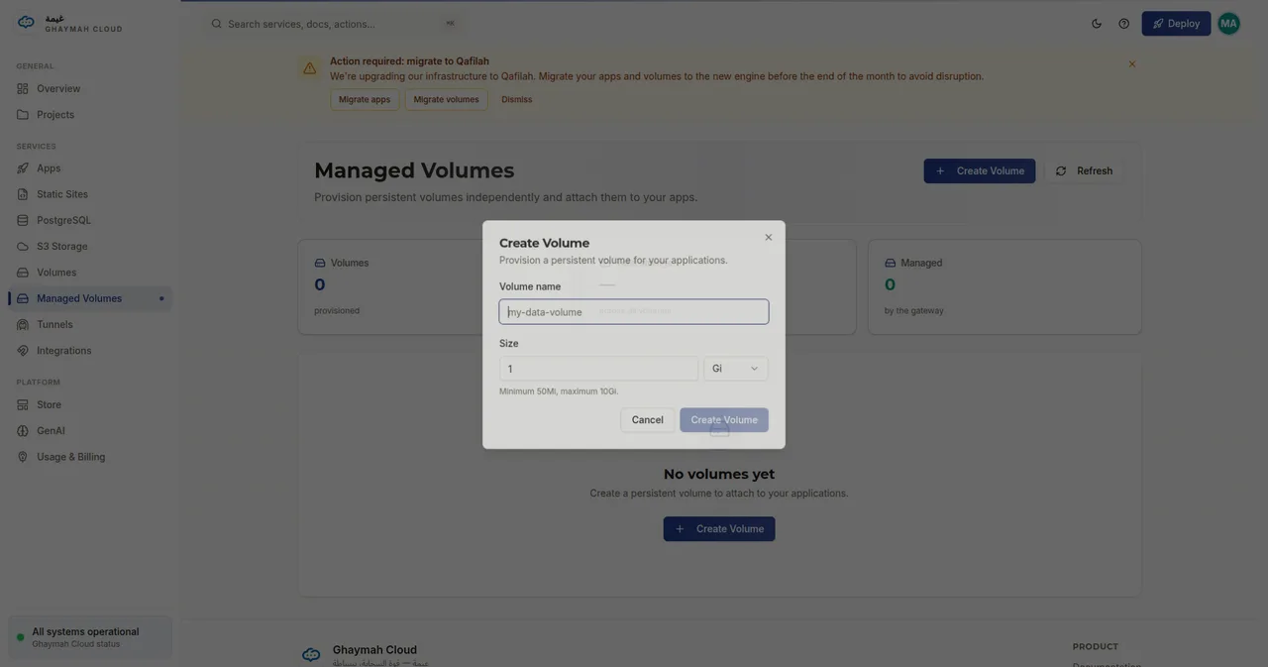
Task: Open the Gi size unit dropdown
Action: pos(736,369)
